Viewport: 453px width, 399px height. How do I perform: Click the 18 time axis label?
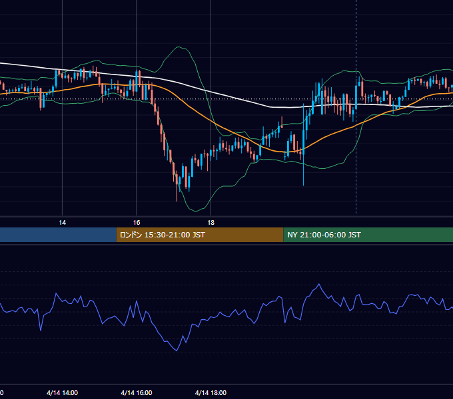(211, 223)
